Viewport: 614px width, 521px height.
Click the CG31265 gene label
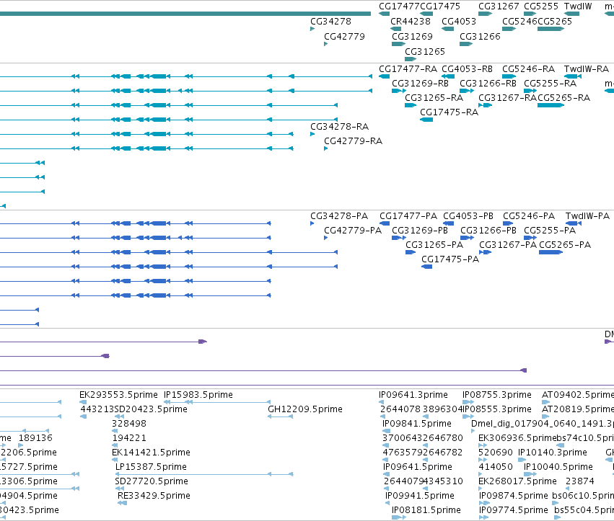(x=425, y=52)
